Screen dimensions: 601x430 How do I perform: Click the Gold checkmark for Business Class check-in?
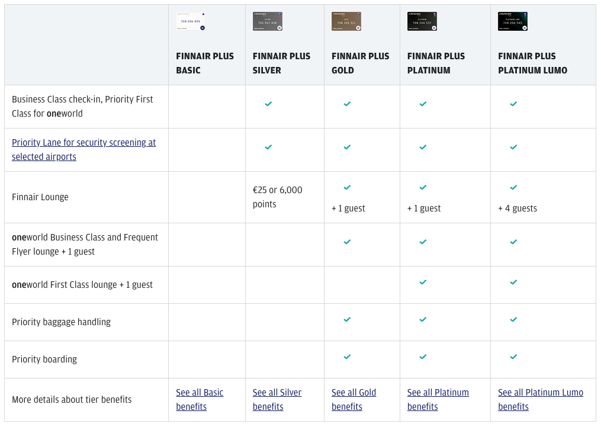tap(347, 104)
